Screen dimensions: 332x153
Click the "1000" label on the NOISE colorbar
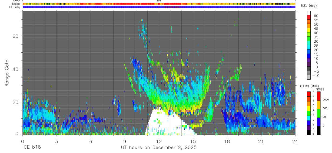click(x=324, y=108)
